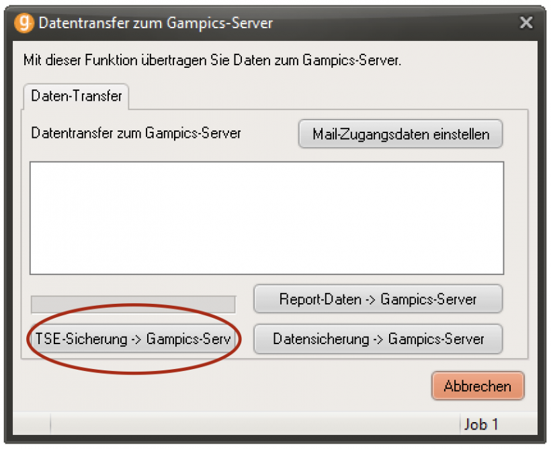
Task: Click the Job 1 status bar entry
Action: 481,424
